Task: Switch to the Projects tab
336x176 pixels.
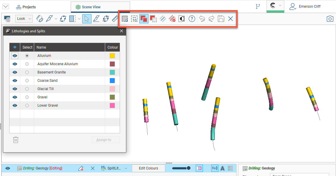Action: tap(26, 7)
